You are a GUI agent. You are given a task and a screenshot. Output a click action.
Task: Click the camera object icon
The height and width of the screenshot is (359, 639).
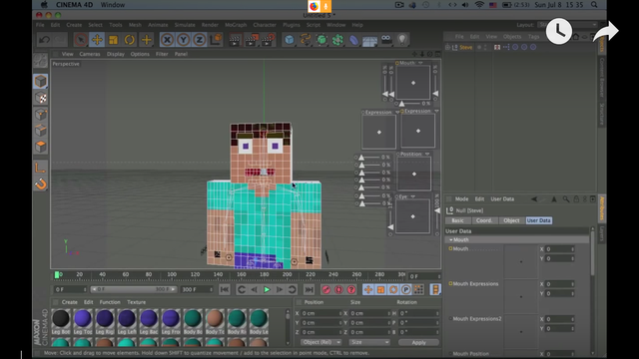tap(386, 39)
